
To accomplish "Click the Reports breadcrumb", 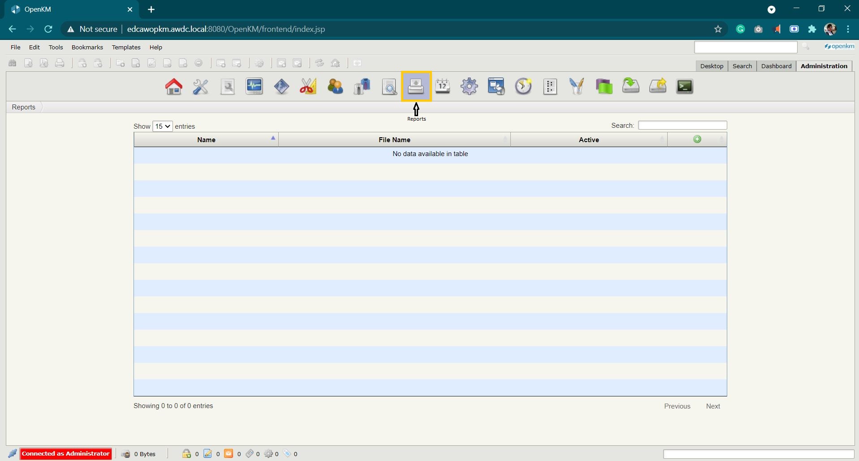I will pyautogui.click(x=24, y=107).
